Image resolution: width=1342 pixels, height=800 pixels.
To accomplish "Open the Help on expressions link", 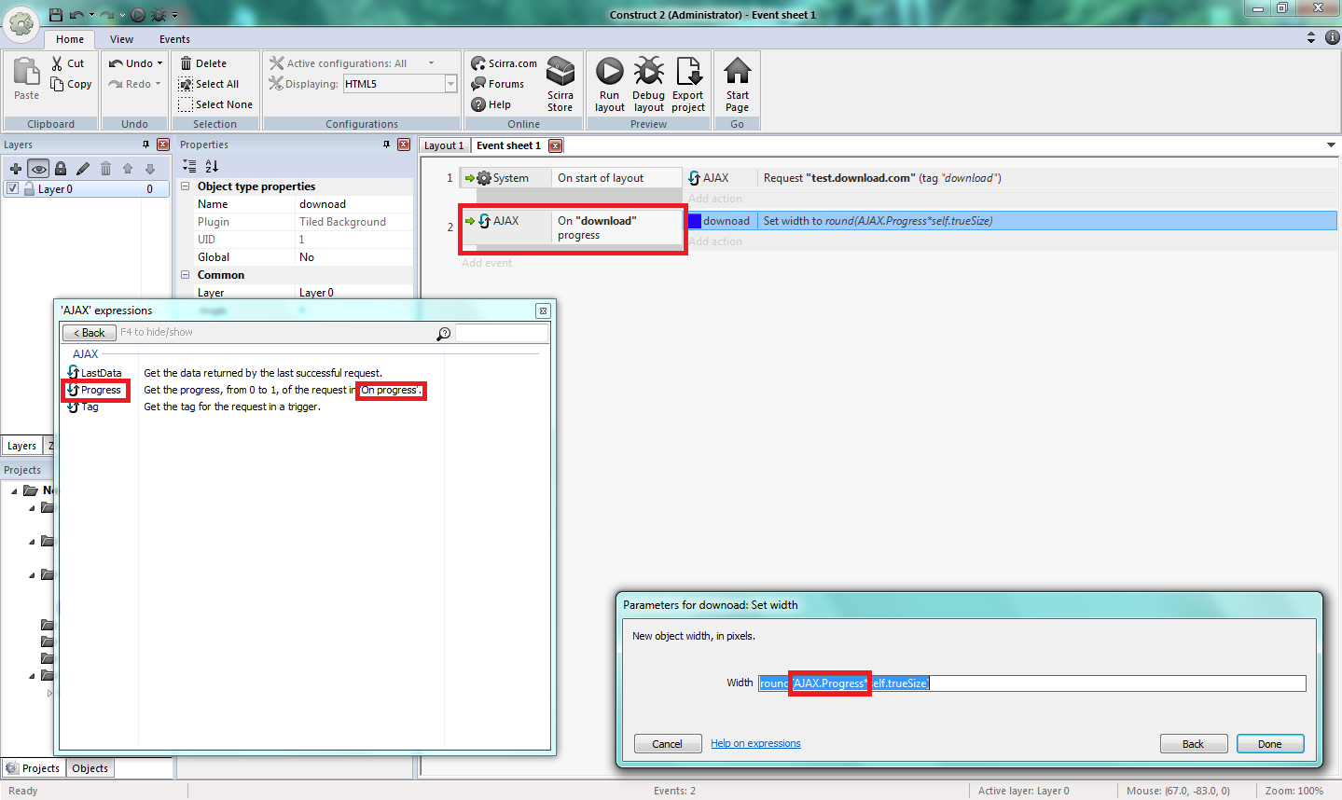I will pos(755,743).
